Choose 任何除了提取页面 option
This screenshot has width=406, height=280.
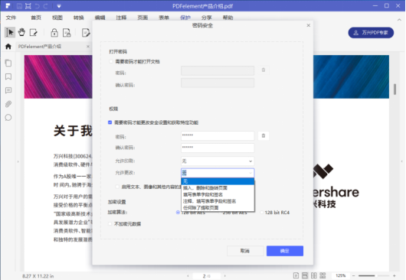(218, 207)
